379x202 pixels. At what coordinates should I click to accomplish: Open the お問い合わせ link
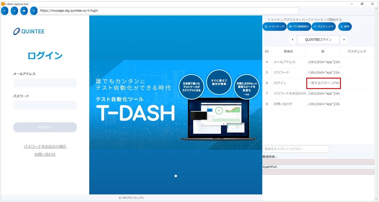point(45,154)
